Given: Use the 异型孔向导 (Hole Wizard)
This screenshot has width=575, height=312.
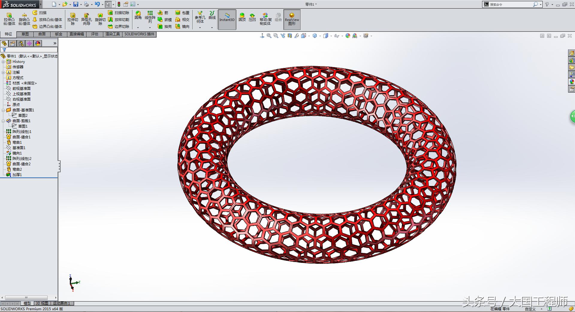Looking at the screenshot, I should [87, 19].
